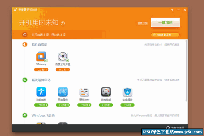Click the Windows 7启动 section icon
Viewport: 204px width, 136px height.
[25, 115]
